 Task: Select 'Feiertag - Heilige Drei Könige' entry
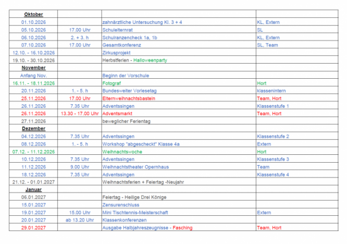pos(134,197)
